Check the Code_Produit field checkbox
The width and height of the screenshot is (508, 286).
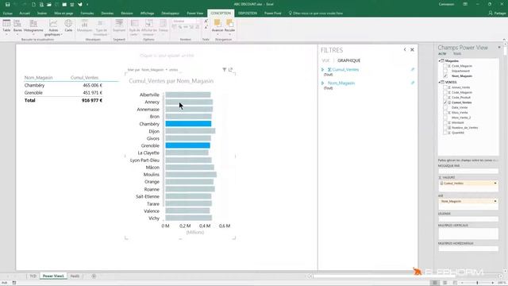click(x=445, y=97)
